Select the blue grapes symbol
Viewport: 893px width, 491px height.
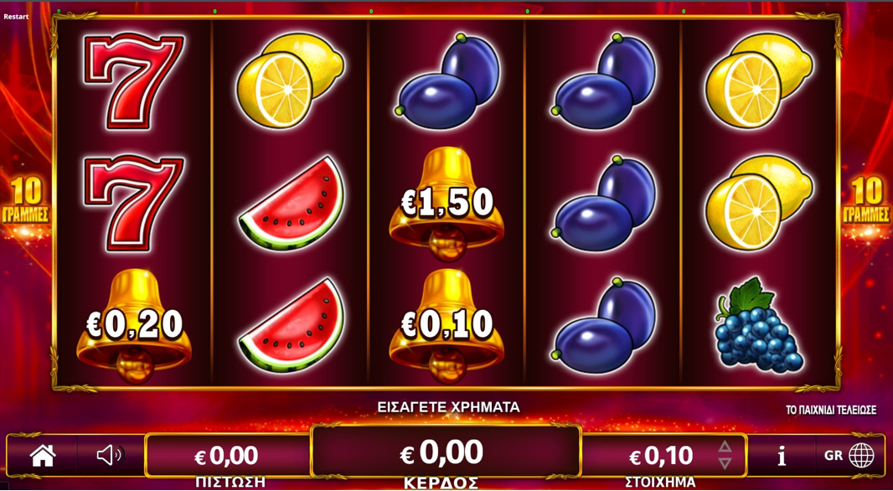[759, 325]
